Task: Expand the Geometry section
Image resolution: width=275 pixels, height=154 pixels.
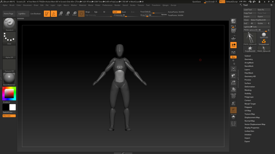Action: (248, 59)
